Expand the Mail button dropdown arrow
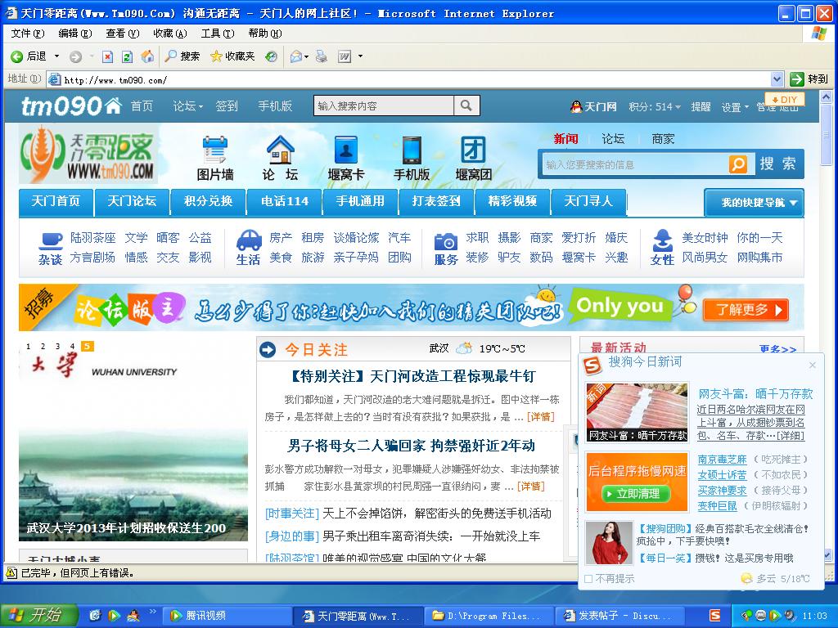Image resolution: width=838 pixels, height=628 pixels. click(x=306, y=56)
